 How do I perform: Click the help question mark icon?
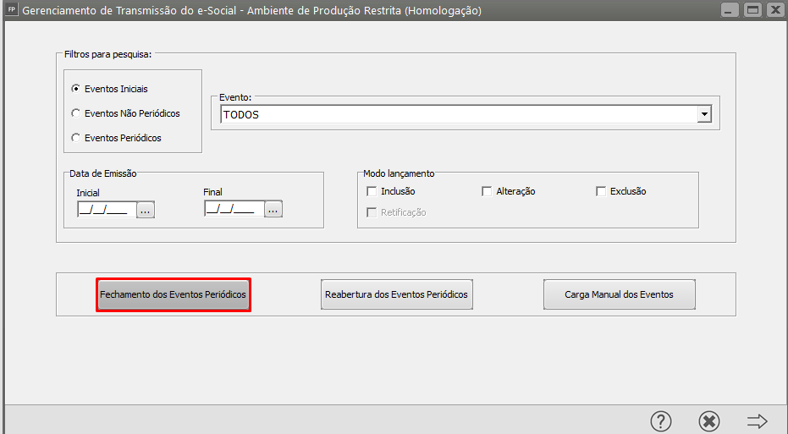point(660,420)
